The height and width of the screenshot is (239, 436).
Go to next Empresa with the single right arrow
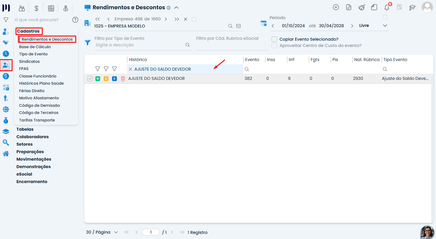(x=166, y=19)
